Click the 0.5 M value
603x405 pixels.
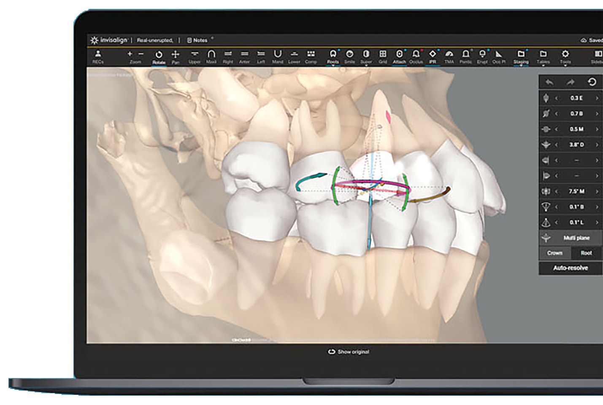pyautogui.click(x=576, y=129)
